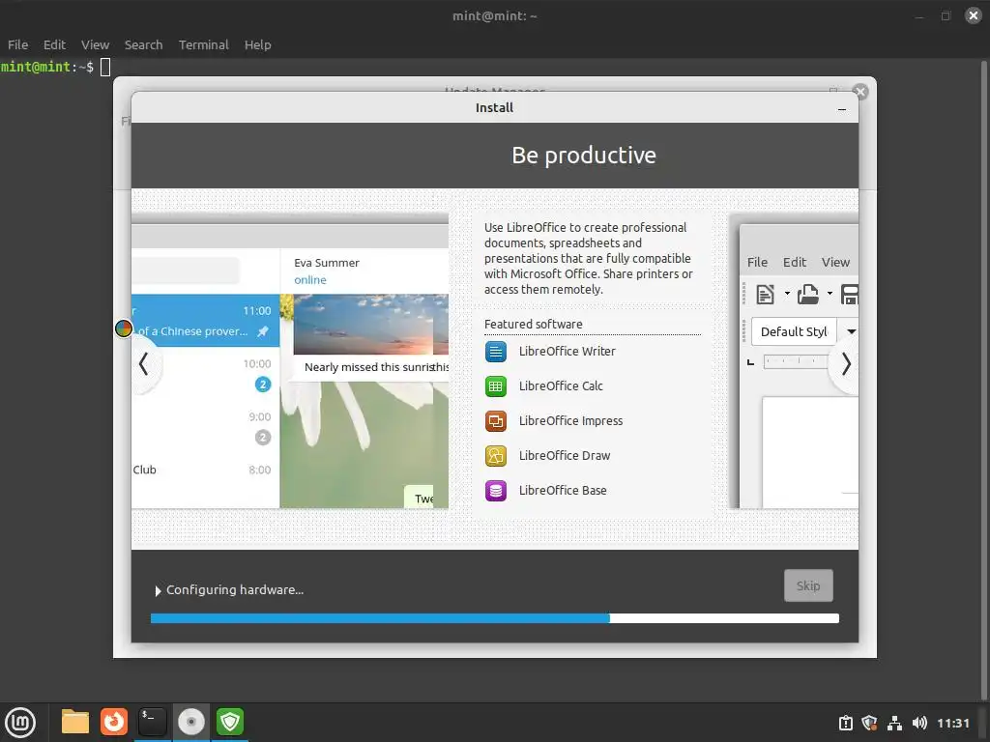Switch to the installer disc taskbar icon

point(190,722)
